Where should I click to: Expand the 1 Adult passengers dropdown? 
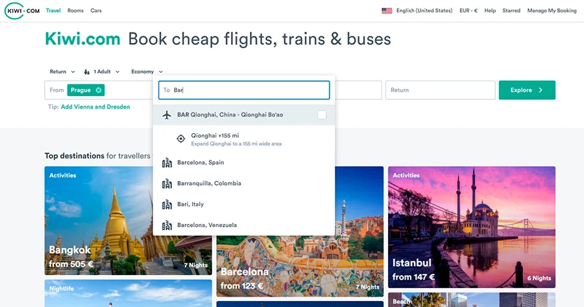click(x=102, y=71)
